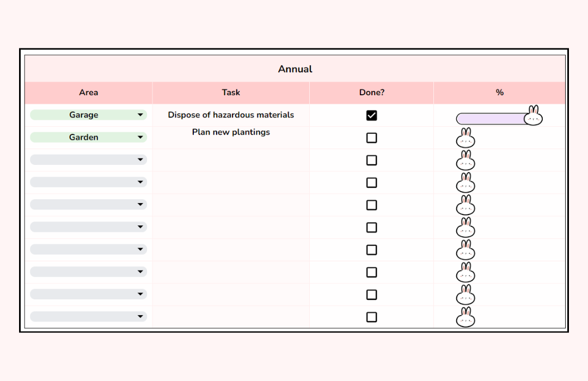Click the bunny icon on the Garage progress bar

[x=533, y=115]
